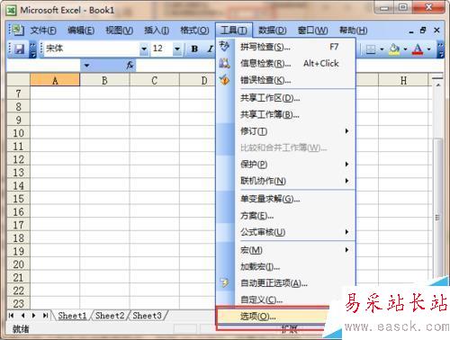The width and height of the screenshot is (450, 340).
Task: Switch to Sheet2 tab
Action: pos(110,316)
